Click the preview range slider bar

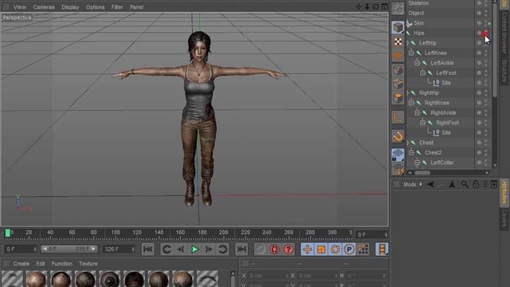pos(69,249)
